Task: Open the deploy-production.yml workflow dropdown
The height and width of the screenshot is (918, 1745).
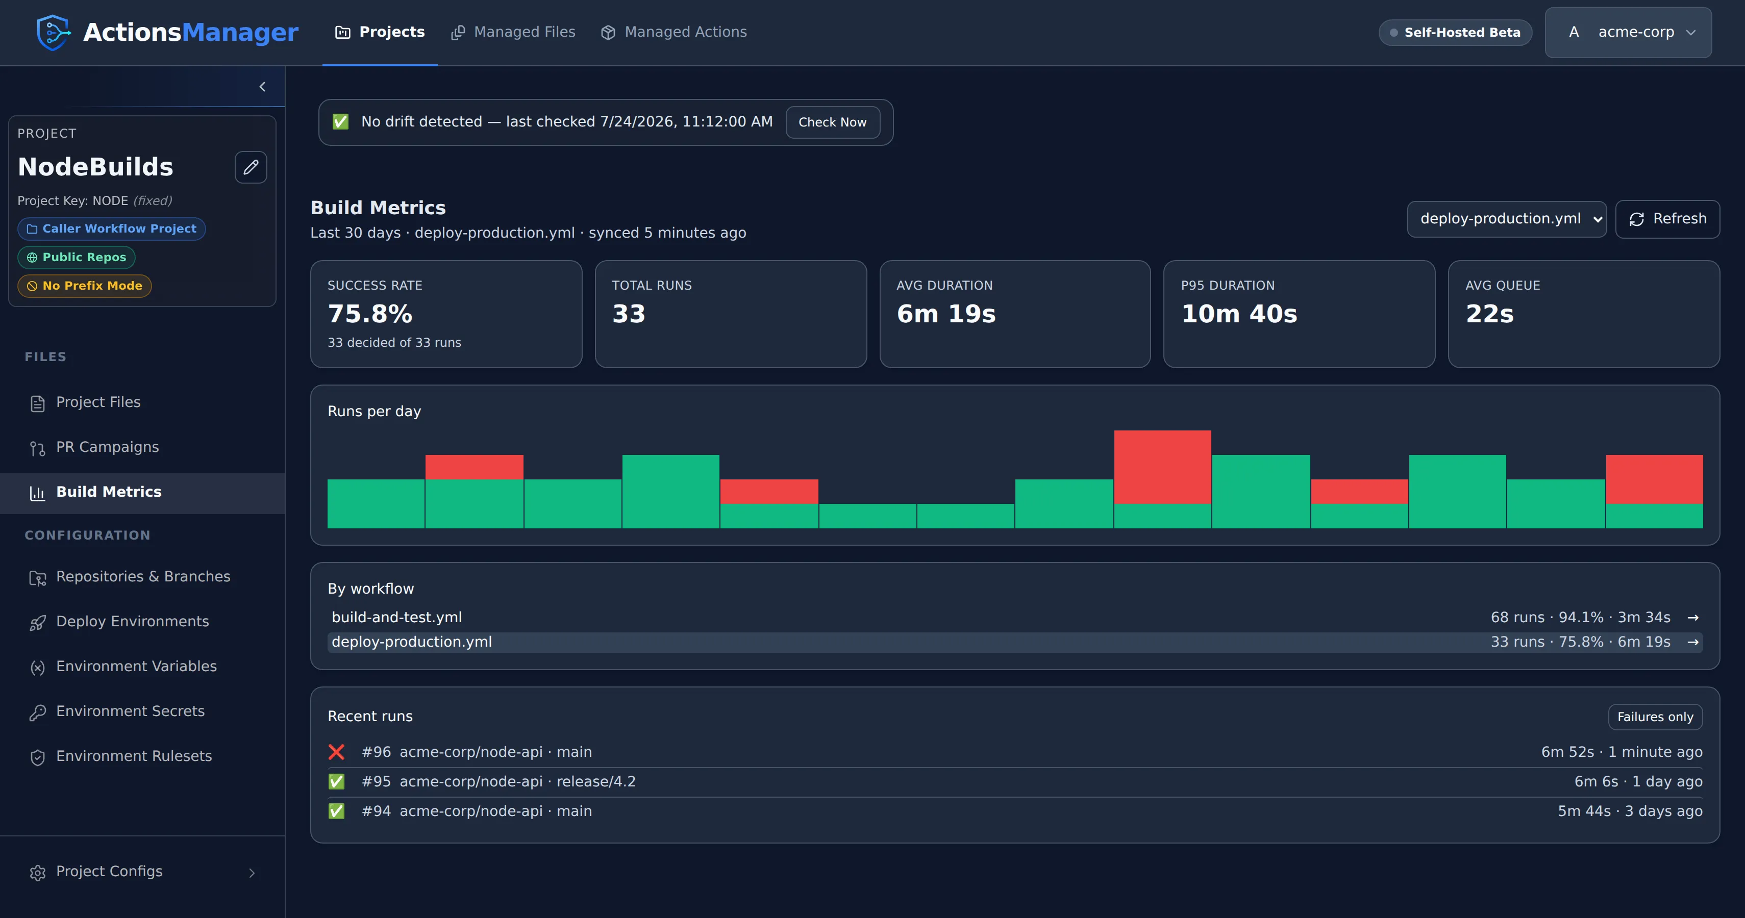Action: click(1507, 219)
